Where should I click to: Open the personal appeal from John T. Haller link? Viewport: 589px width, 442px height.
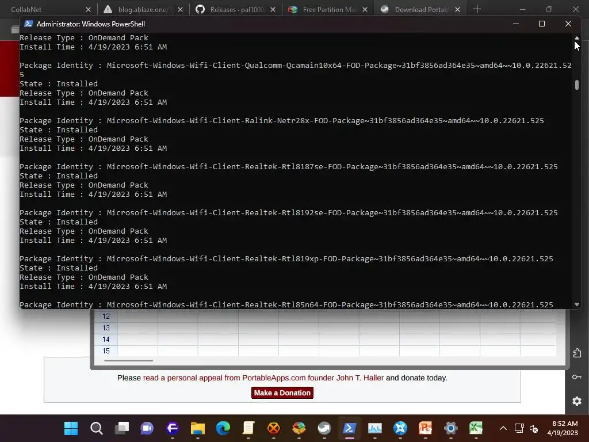tap(263, 378)
